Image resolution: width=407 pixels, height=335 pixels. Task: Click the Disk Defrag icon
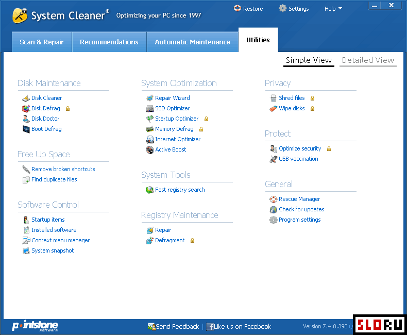tap(26, 109)
